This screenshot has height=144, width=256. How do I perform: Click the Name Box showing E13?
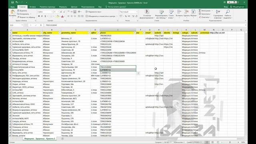click(16, 25)
